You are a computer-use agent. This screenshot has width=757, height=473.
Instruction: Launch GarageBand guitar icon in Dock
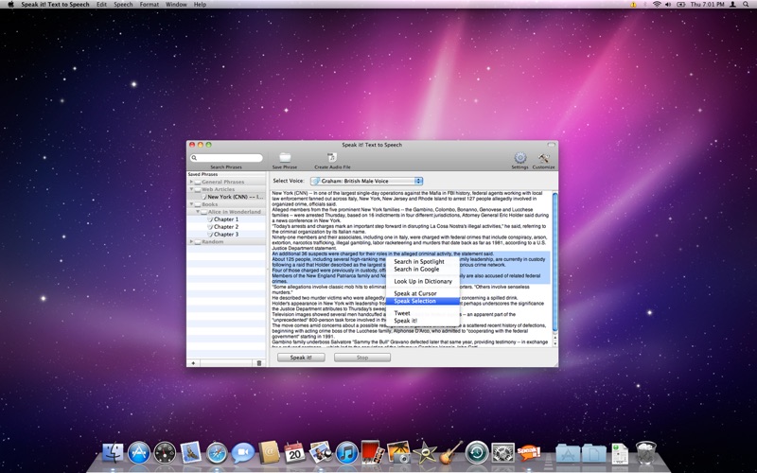click(451, 453)
